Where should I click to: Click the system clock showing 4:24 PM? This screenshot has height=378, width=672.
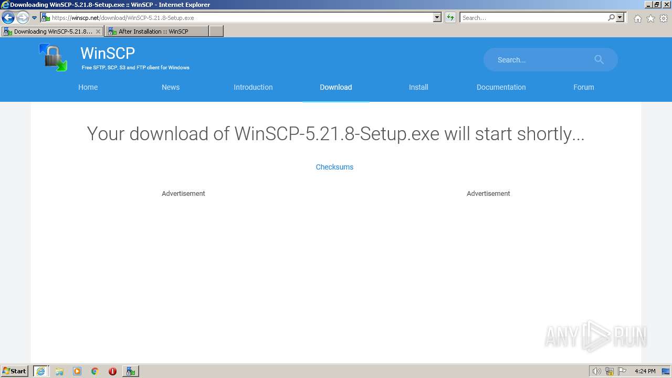click(645, 371)
